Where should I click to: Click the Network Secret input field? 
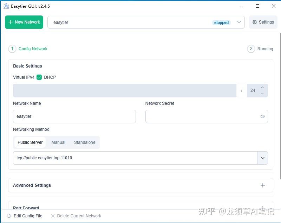click(x=207, y=116)
